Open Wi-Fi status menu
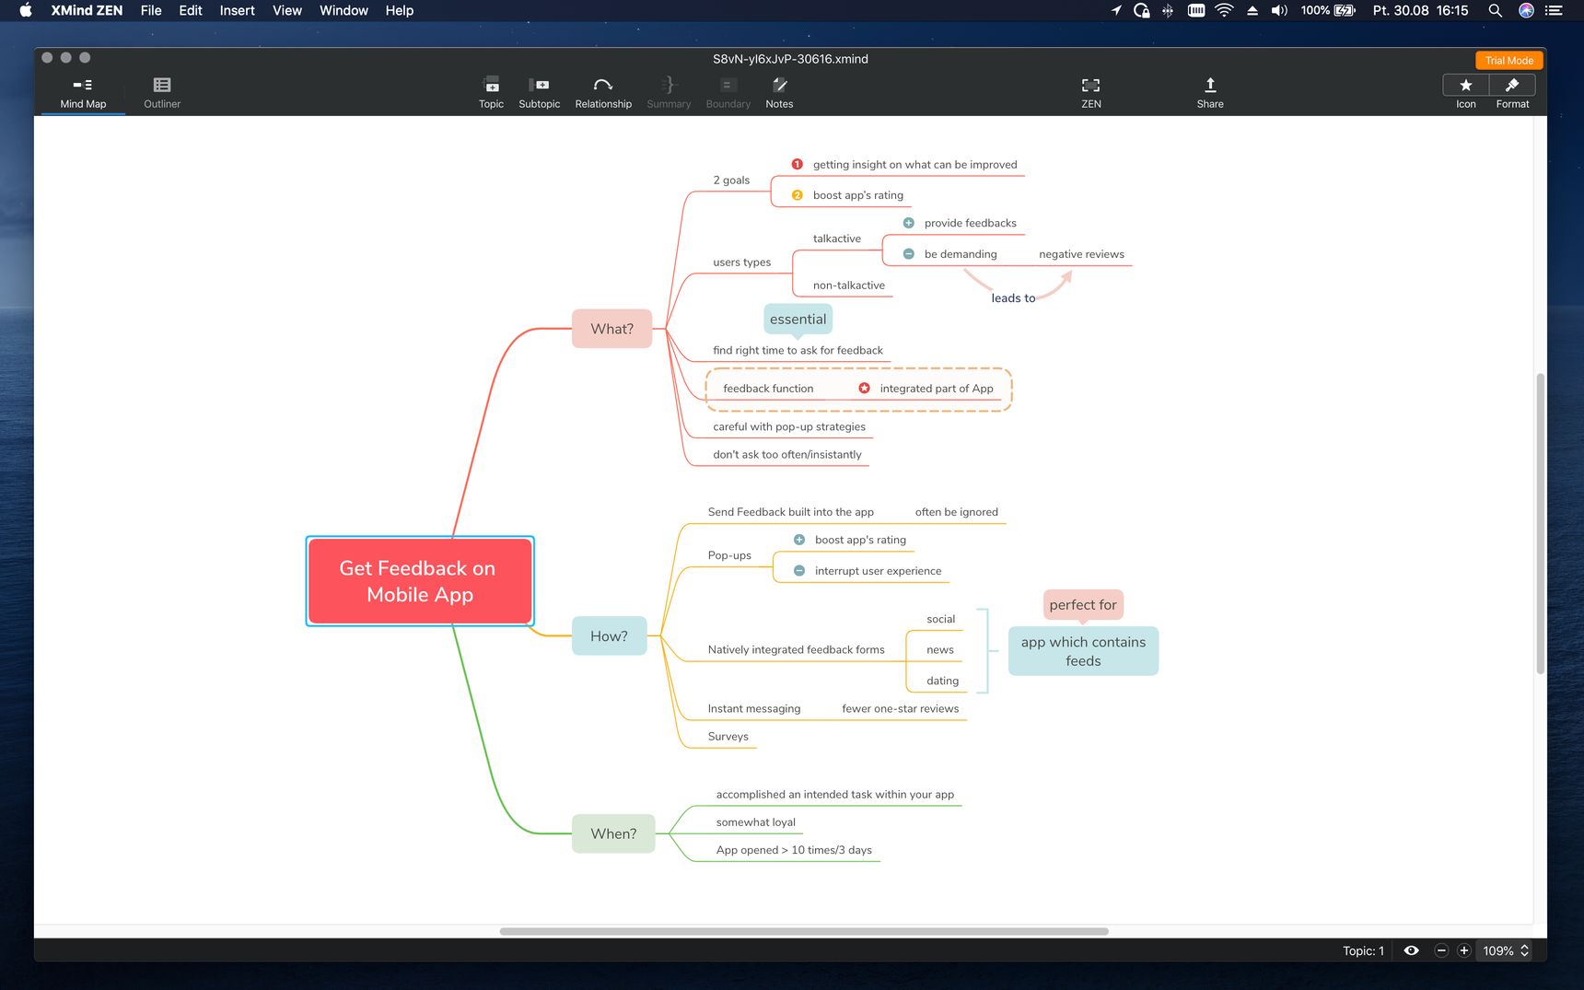 pos(1224,10)
